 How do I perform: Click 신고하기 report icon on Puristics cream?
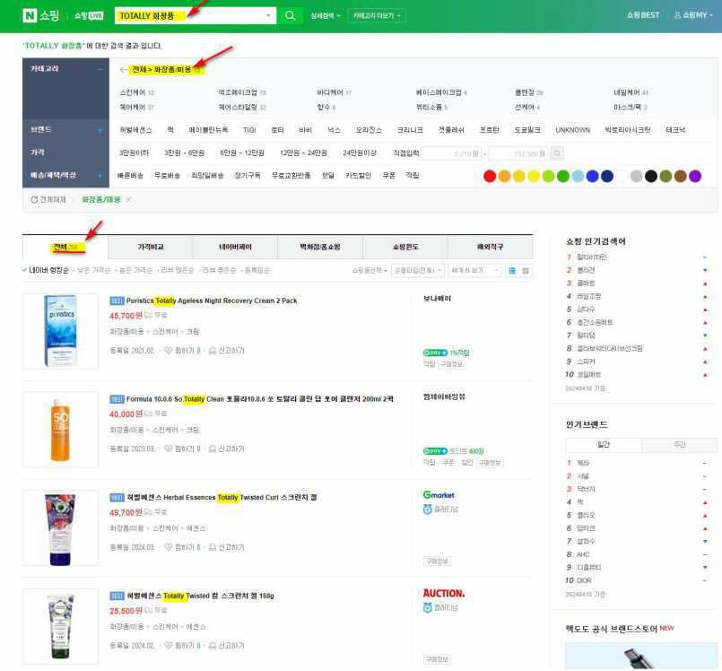[213, 351]
